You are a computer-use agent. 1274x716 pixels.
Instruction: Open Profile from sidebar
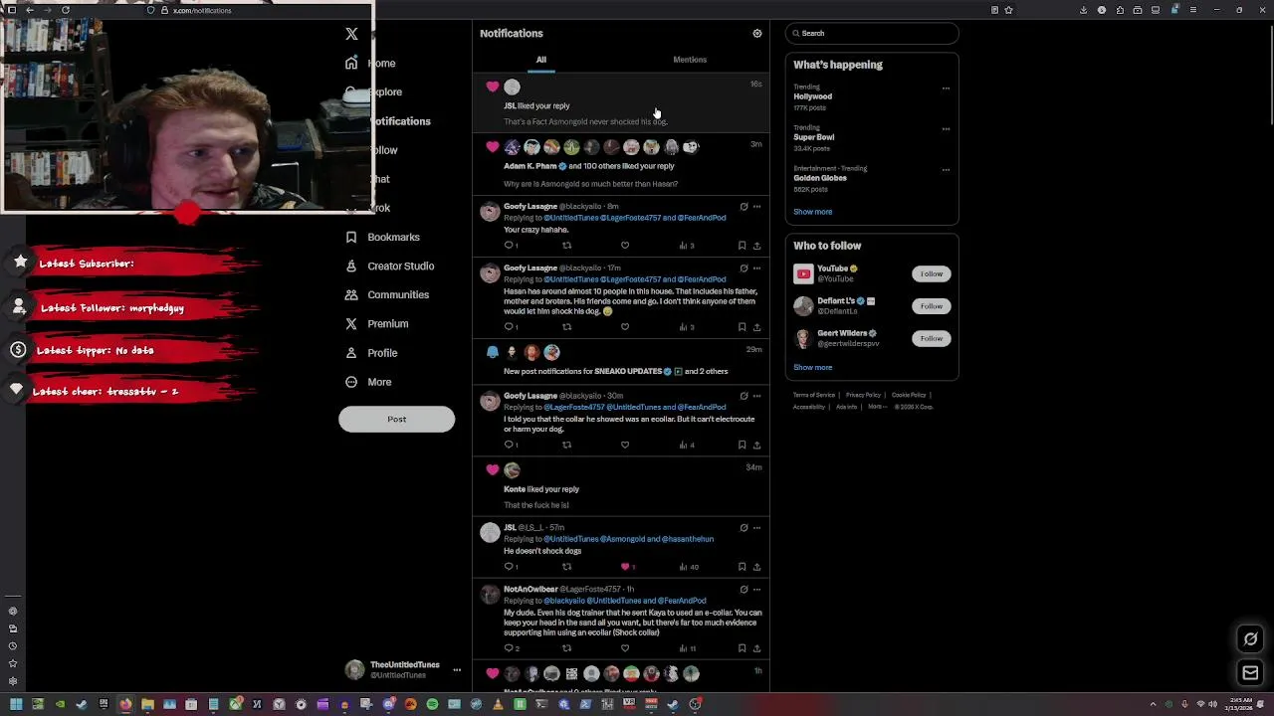[x=371, y=353]
